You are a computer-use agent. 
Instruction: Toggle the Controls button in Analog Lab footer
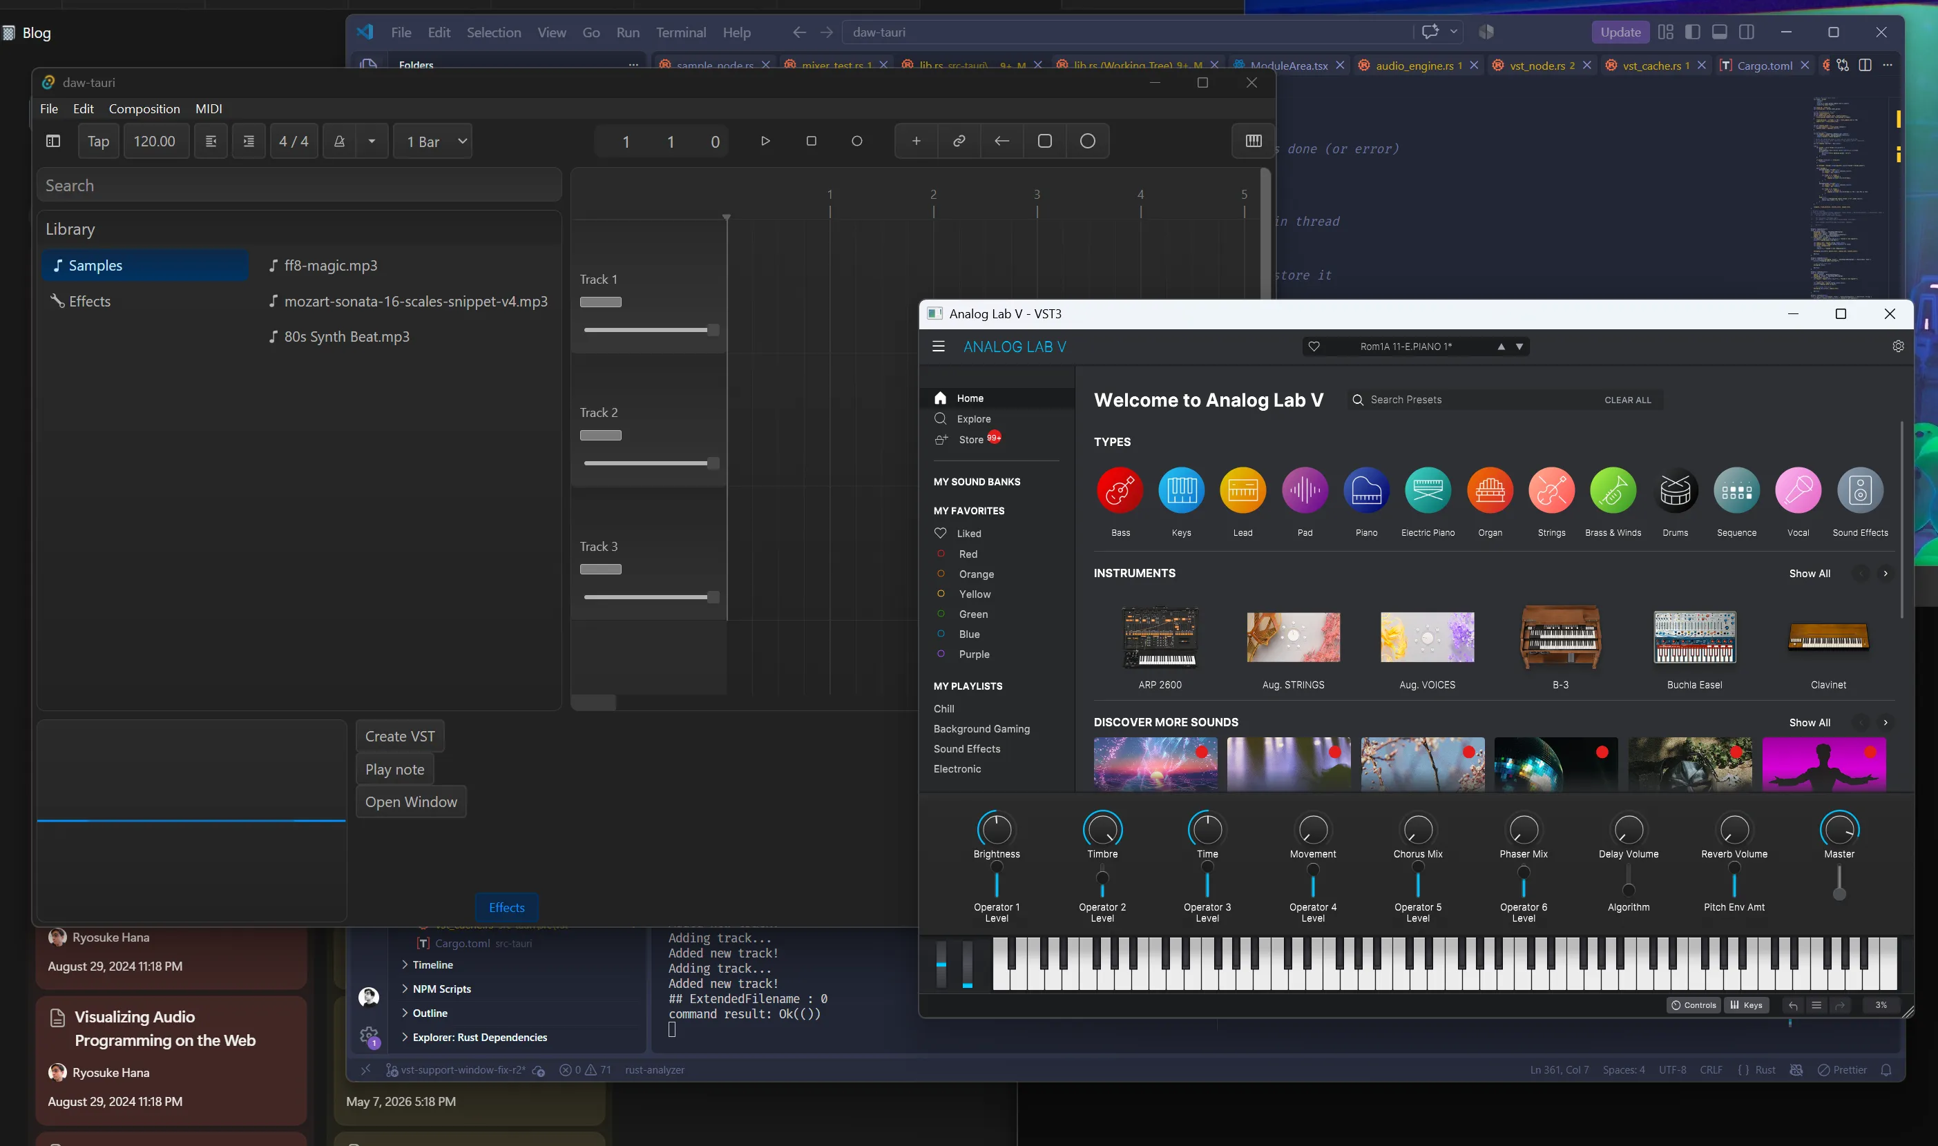(1693, 1004)
